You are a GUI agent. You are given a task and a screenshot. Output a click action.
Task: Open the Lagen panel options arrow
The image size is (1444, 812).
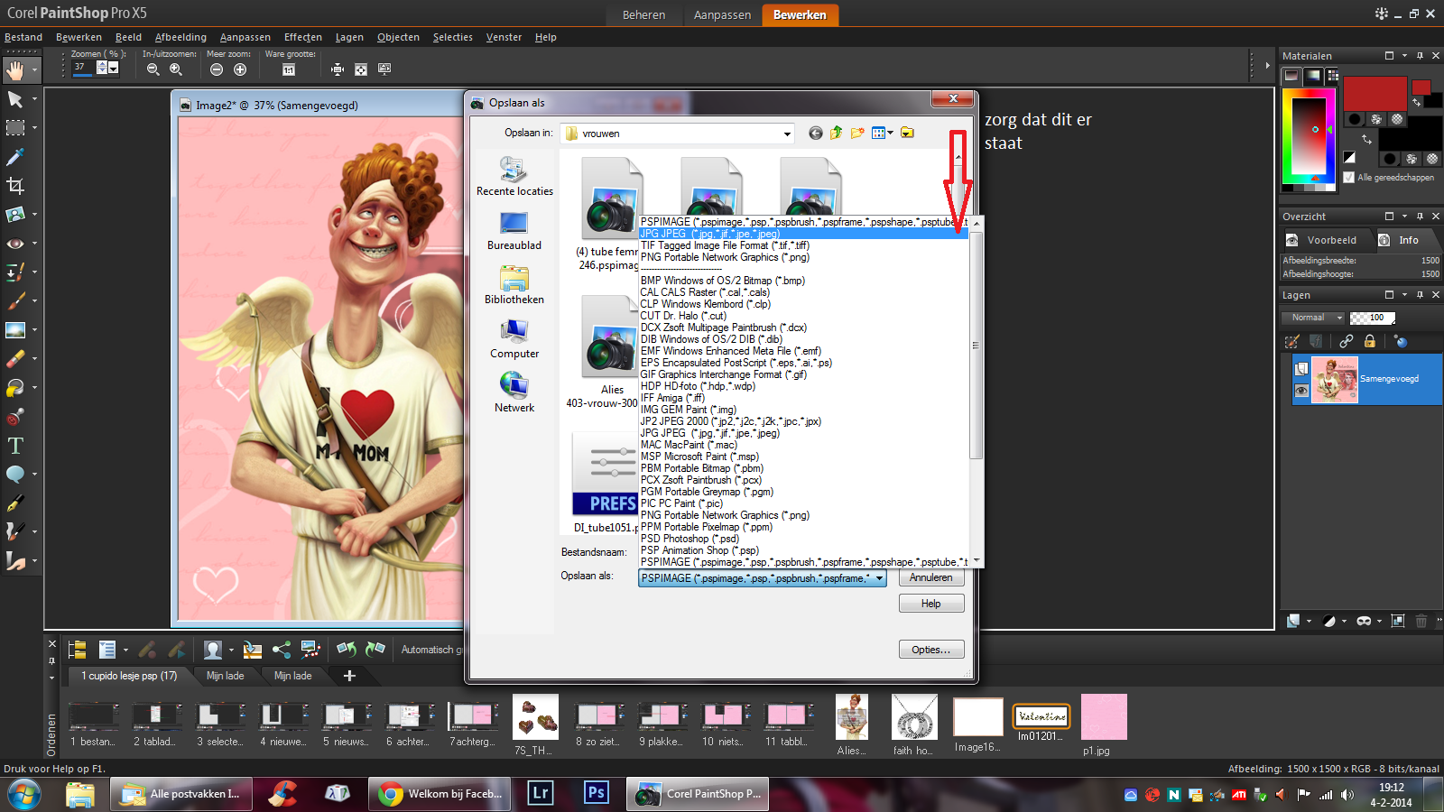click(x=1405, y=295)
